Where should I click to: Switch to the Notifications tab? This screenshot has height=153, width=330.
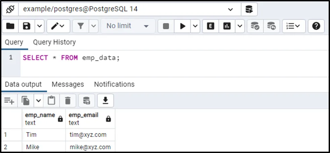(x=114, y=84)
